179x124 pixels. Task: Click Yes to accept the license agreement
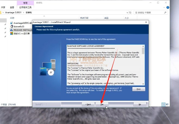point(102,104)
